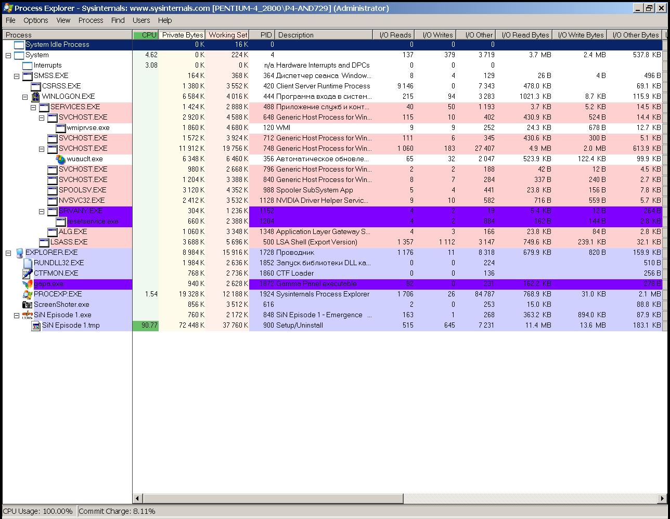The width and height of the screenshot is (670, 519).
Task: Sort by the CPU column header
Action: click(x=146, y=35)
